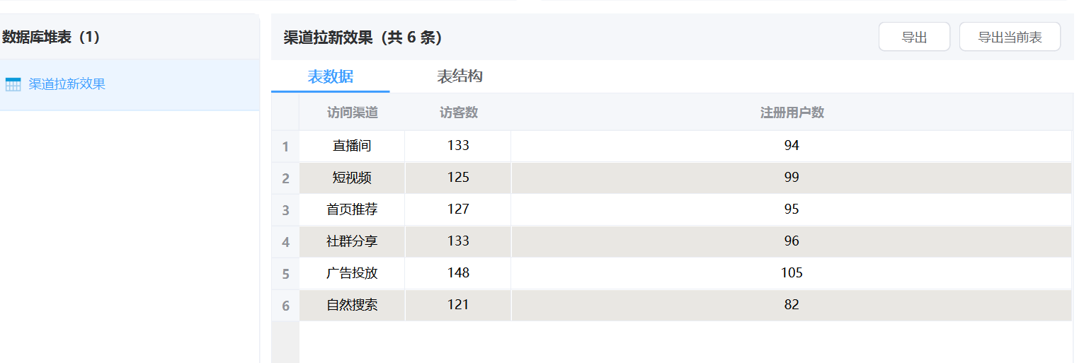Select row number 1 header
Viewport: 1084px width, 363px height.
click(285, 146)
